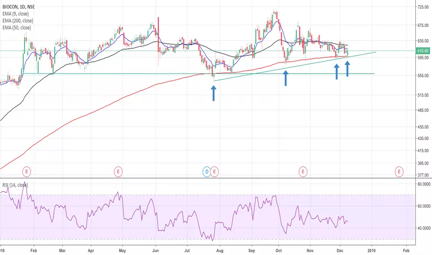Click the Feb label right before Mar
432x255 pixels.
point(34,250)
